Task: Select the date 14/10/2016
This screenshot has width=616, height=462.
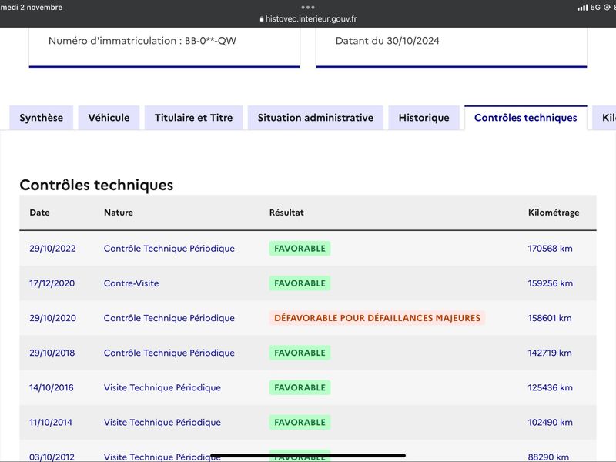Action: (x=52, y=388)
